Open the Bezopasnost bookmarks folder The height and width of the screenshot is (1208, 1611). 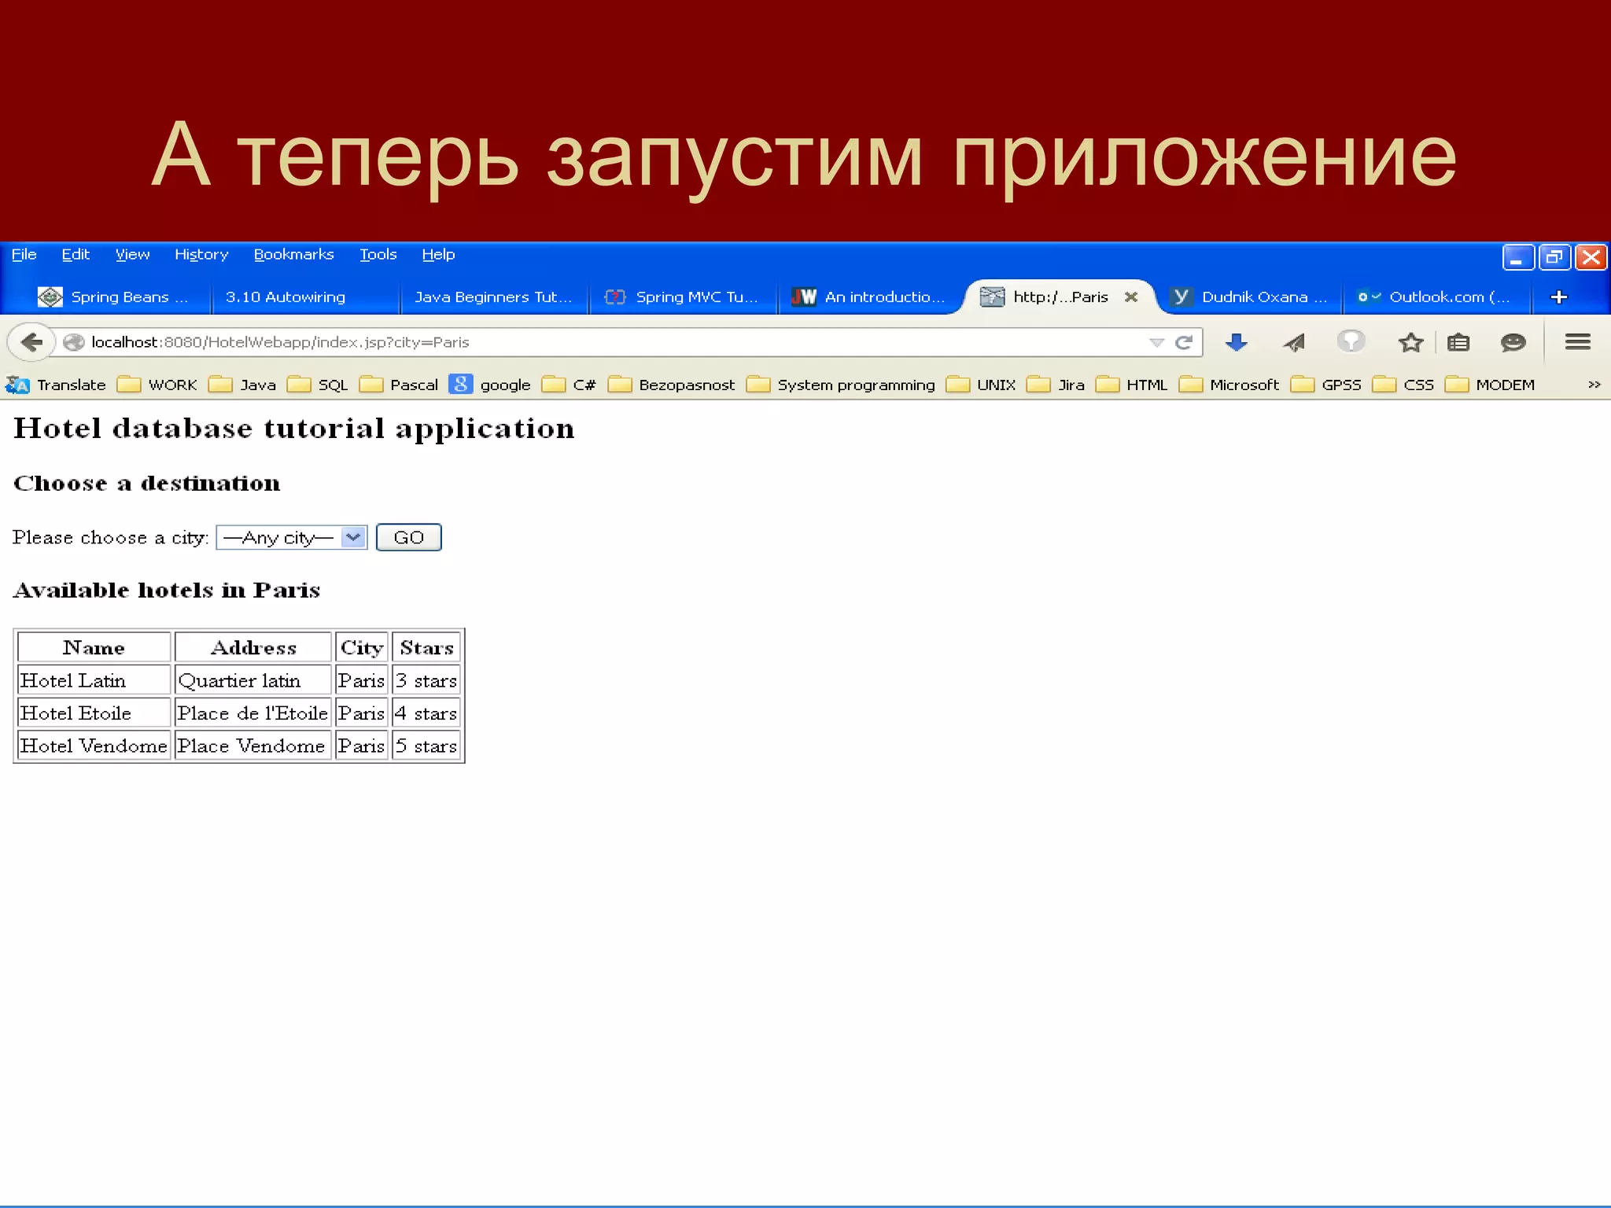coord(672,385)
